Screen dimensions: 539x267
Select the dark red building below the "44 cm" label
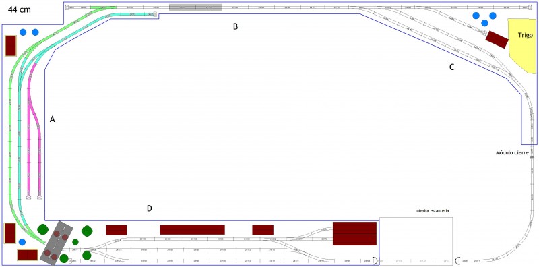click(x=11, y=45)
